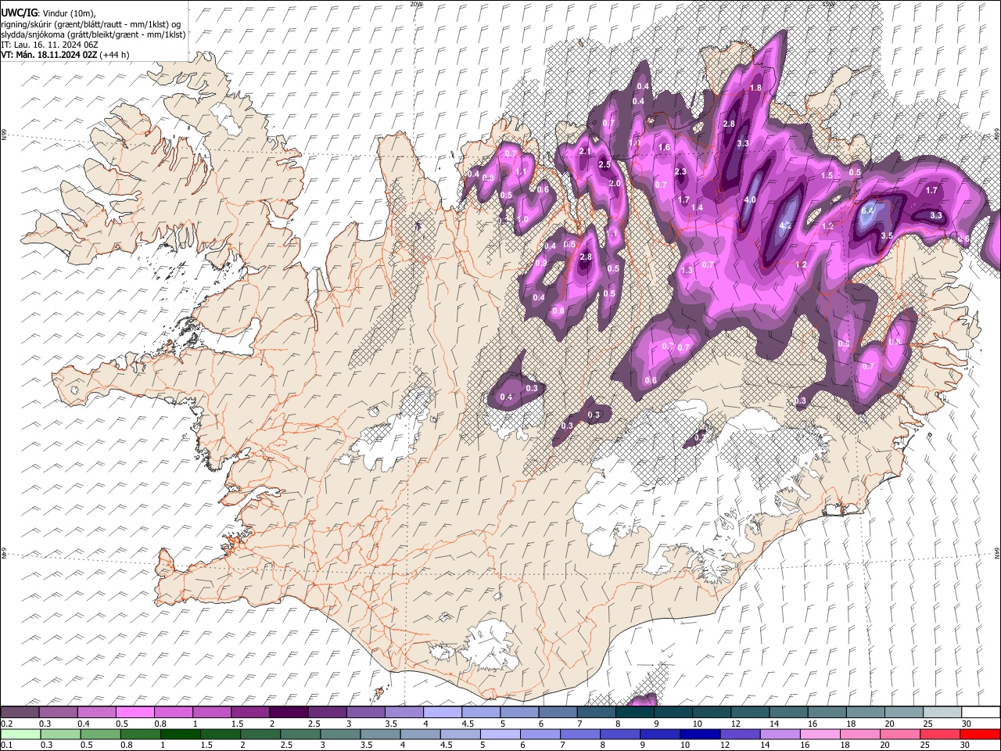Select the 'IT: Lau. 16. 11. 2024 06Z' line
This screenshot has height=751, width=1001.
pyautogui.click(x=49, y=45)
